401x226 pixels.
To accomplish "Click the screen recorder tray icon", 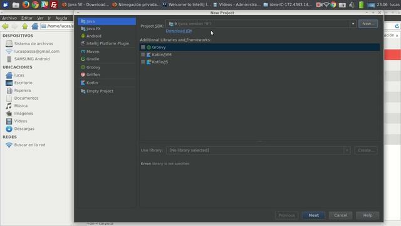I will point(319,4).
